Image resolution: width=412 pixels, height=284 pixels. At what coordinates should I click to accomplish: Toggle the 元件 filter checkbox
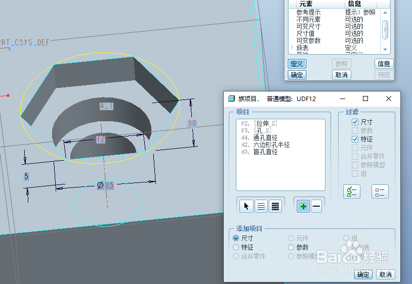[355, 148]
